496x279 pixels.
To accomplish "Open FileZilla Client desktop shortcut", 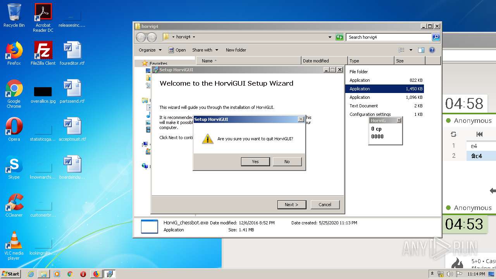I will pos(43,53).
